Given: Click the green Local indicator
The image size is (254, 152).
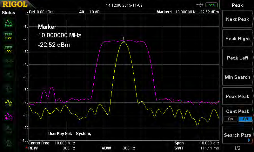Looking at the screenshot, I should coord(211,5).
